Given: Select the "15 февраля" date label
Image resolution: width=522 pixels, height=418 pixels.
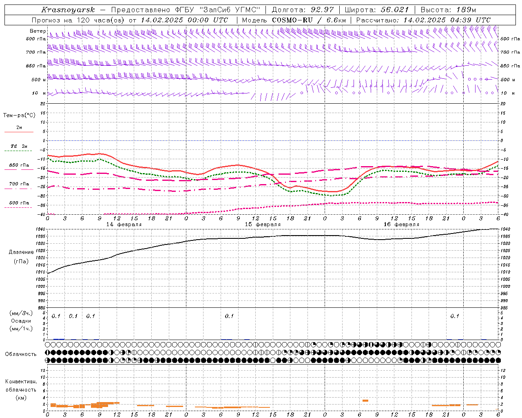Looking at the screenshot, I should [263, 225].
